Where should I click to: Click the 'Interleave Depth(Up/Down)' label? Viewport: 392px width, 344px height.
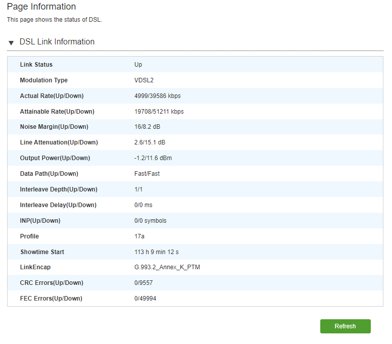(x=59, y=189)
